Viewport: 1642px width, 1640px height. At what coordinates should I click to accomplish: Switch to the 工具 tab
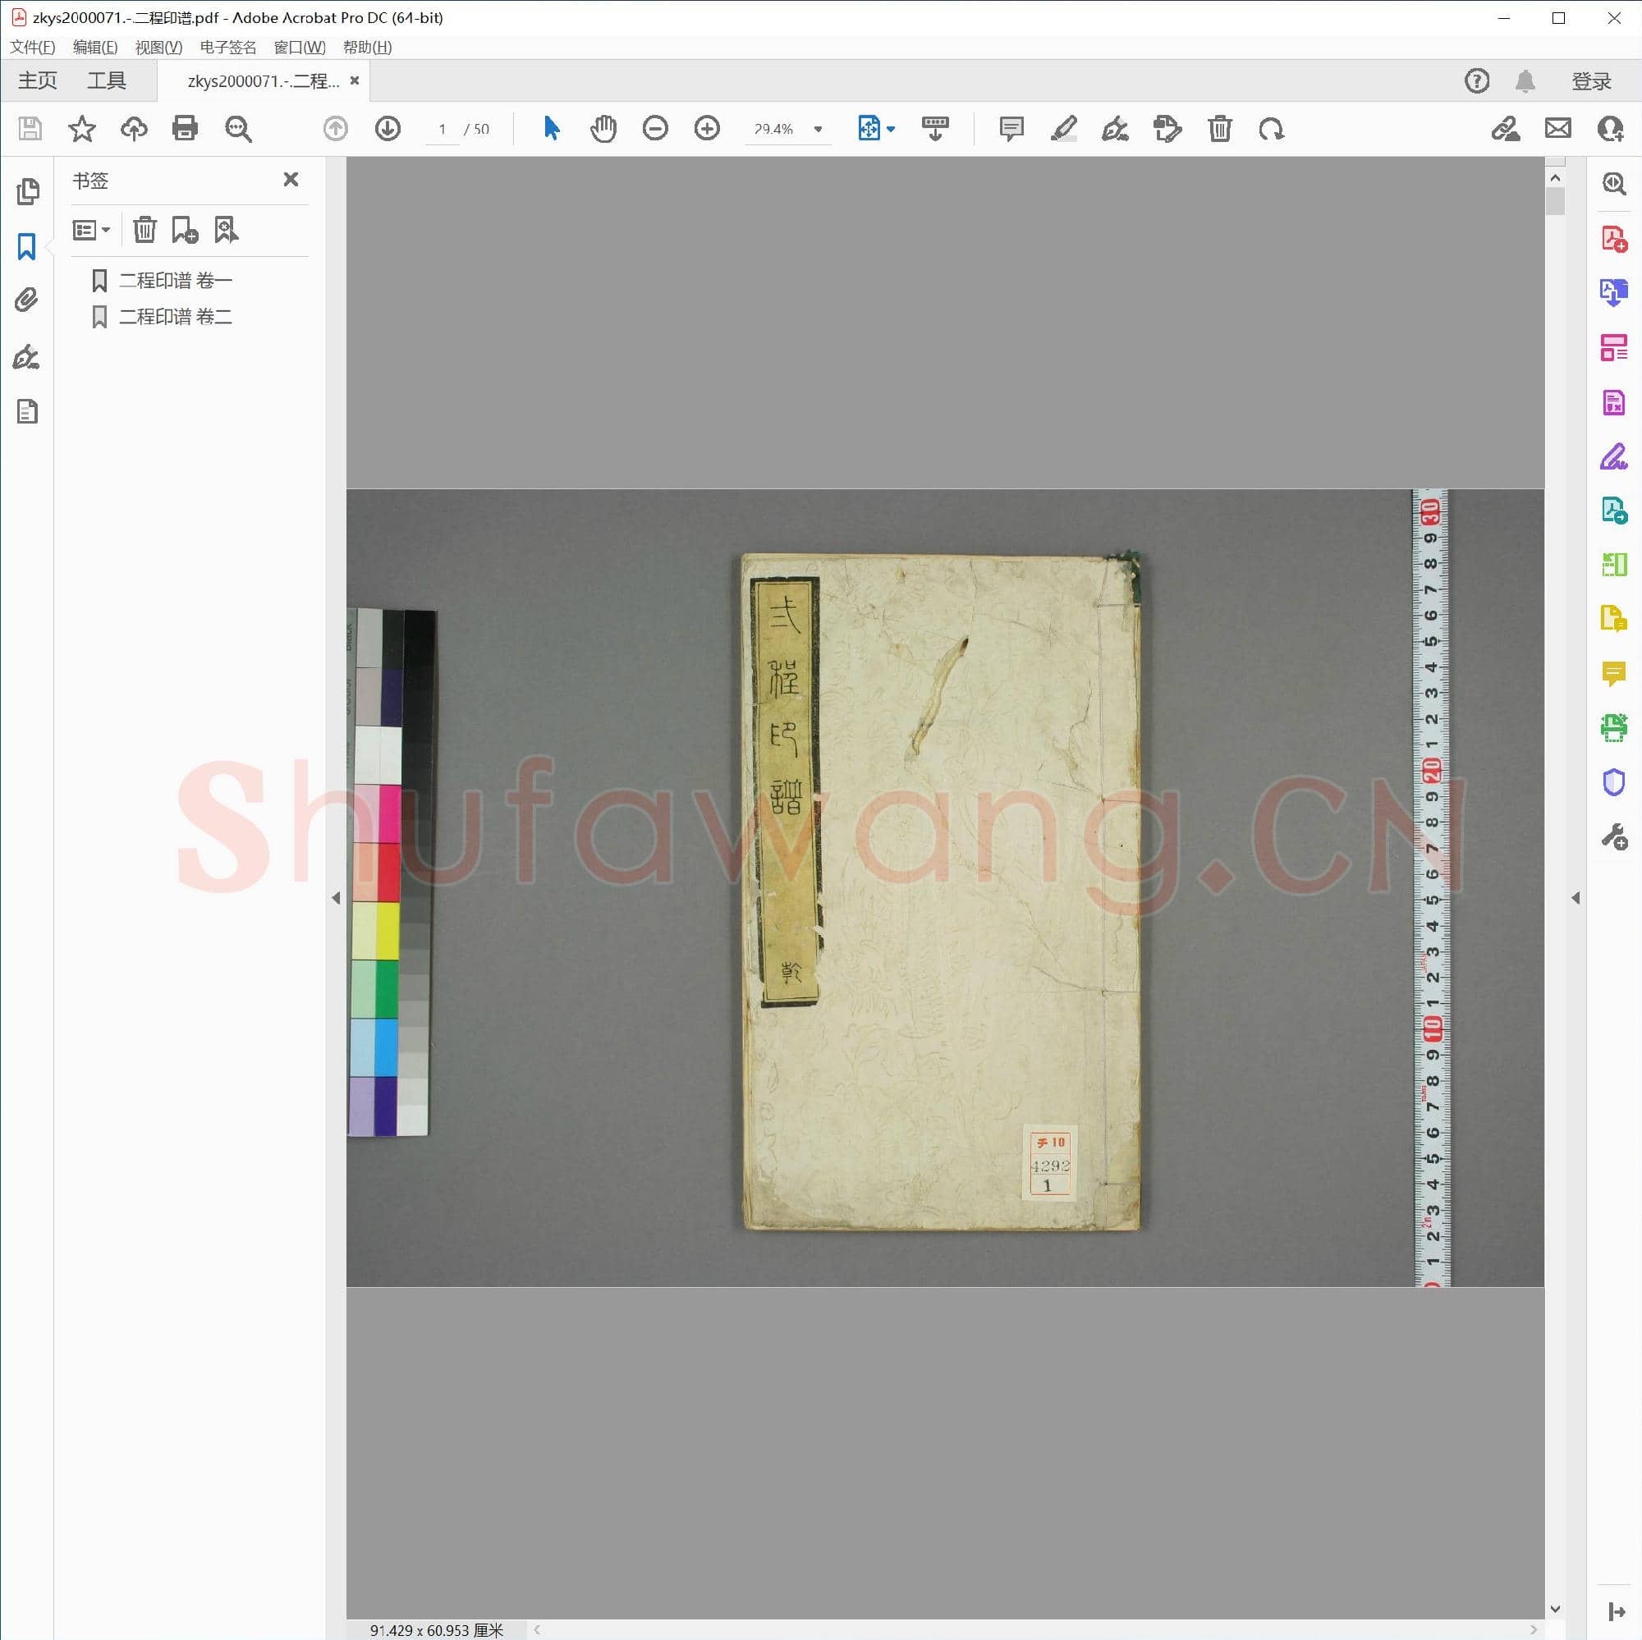(x=106, y=80)
